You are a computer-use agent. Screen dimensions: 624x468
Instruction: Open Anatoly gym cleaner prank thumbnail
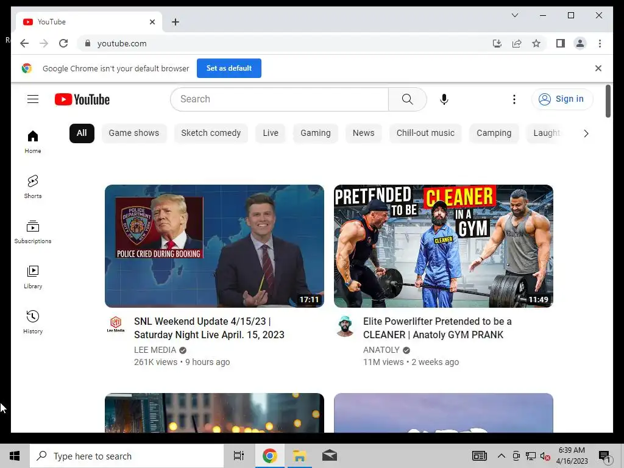[x=444, y=246]
